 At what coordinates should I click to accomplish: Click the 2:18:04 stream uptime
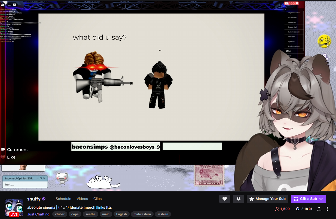[x=307, y=209]
